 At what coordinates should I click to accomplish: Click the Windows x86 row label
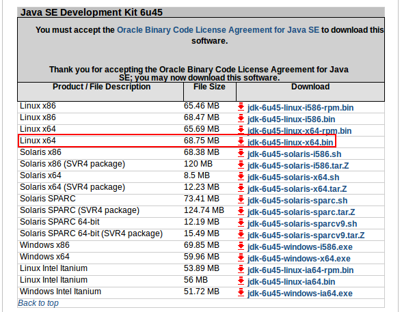tap(44, 245)
